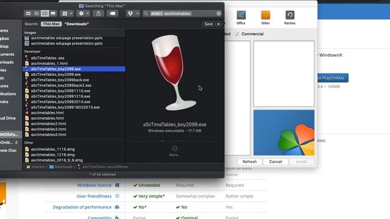The image size is (390, 219).
Task: Click the large wine glass preview image
Action: [x=174, y=72]
